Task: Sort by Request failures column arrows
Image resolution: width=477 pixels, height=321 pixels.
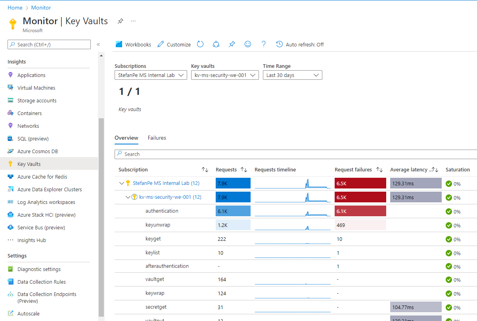Action: point(379,170)
